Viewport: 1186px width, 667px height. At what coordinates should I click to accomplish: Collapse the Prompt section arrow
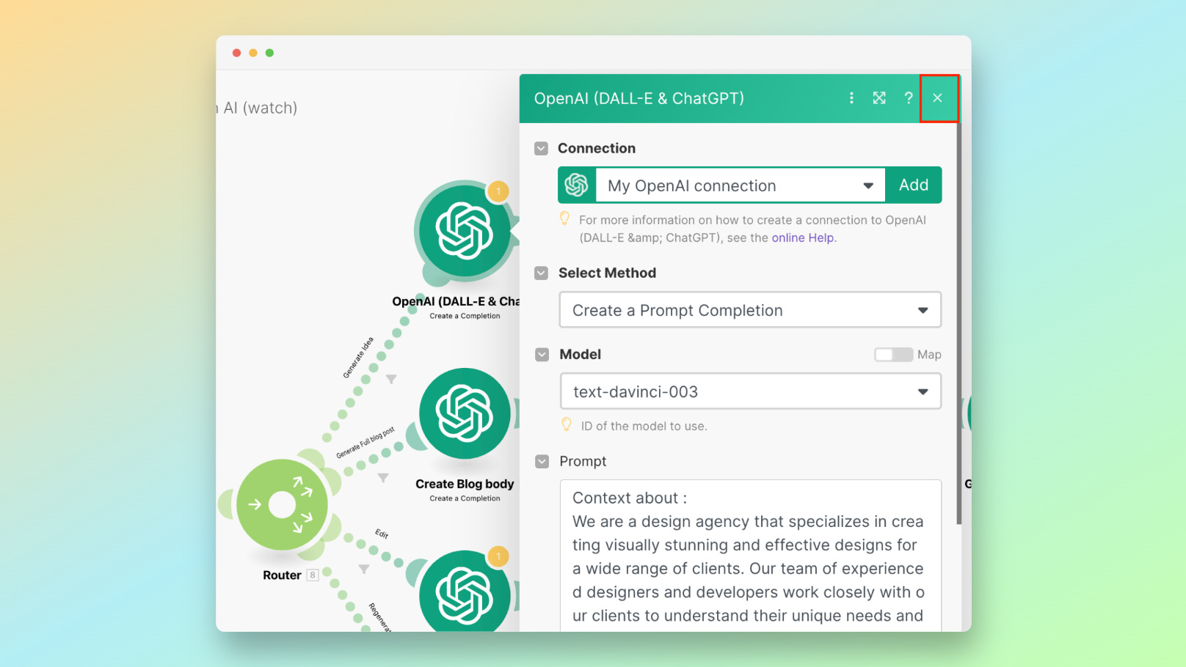pos(542,462)
